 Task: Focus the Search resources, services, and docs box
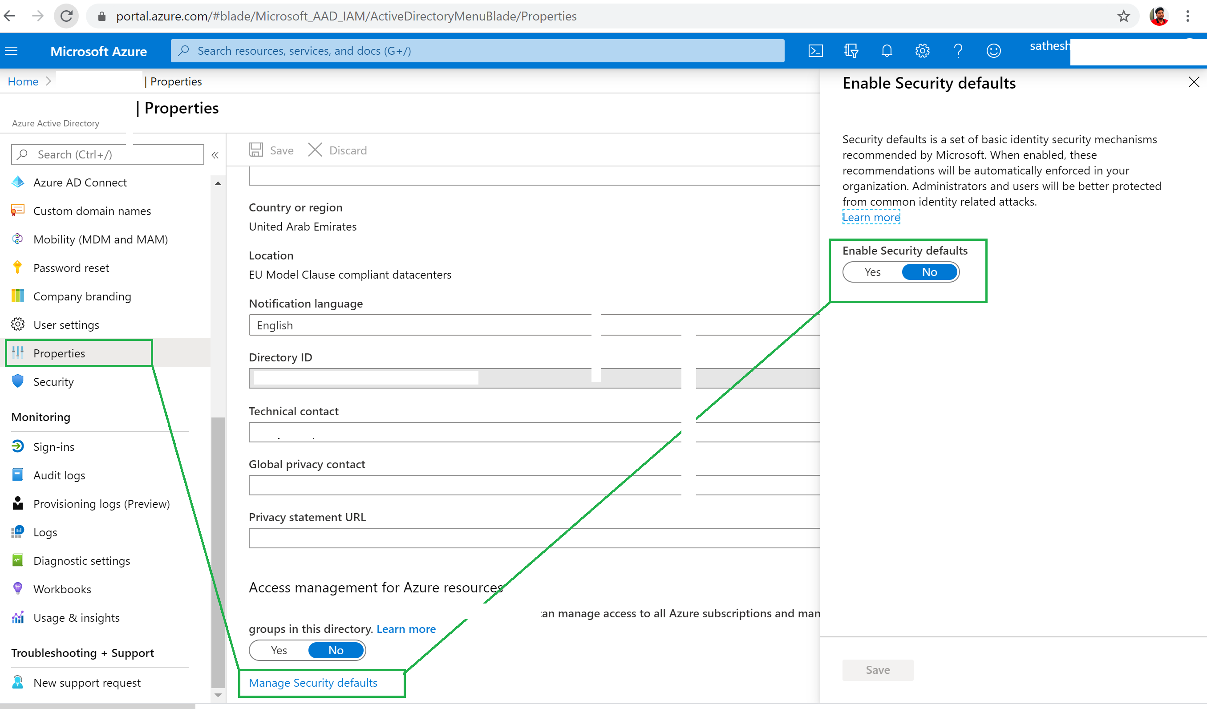(x=478, y=51)
